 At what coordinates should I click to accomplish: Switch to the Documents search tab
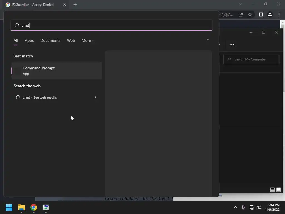click(50, 40)
